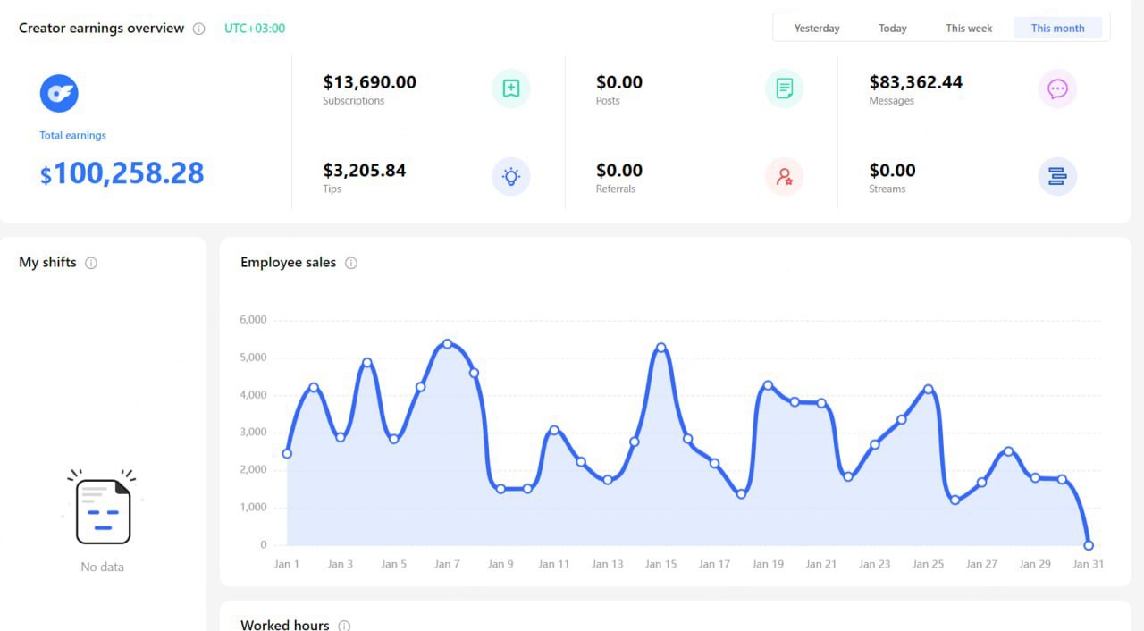This screenshot has width=1144, height=631.
Task: Click the lightbulb icon next to Tips
Action: coord(510,177)
